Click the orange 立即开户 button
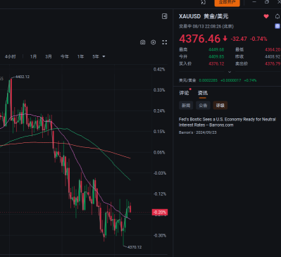This screenshot has height=257, width=281. click(227, 2)
